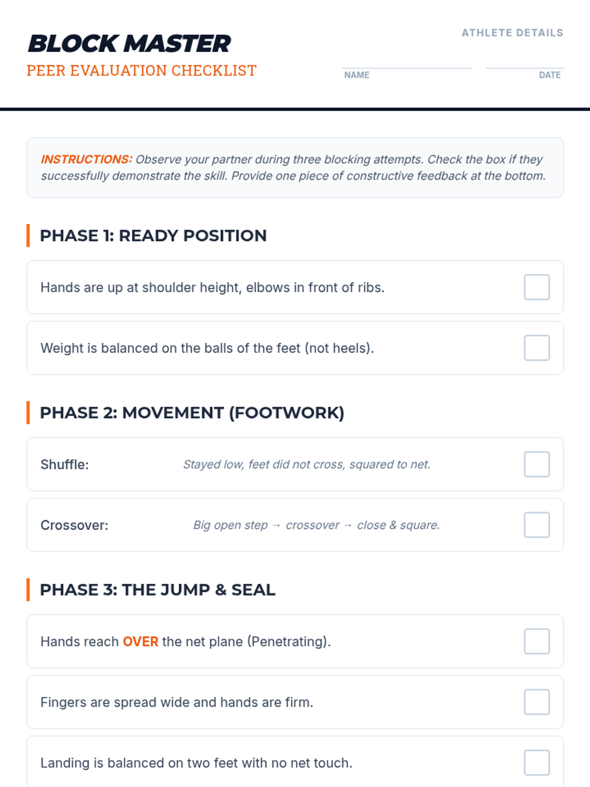Click the Peer Evaluation Checklist subtitle

pyautogui.click(x=142, y=71)
